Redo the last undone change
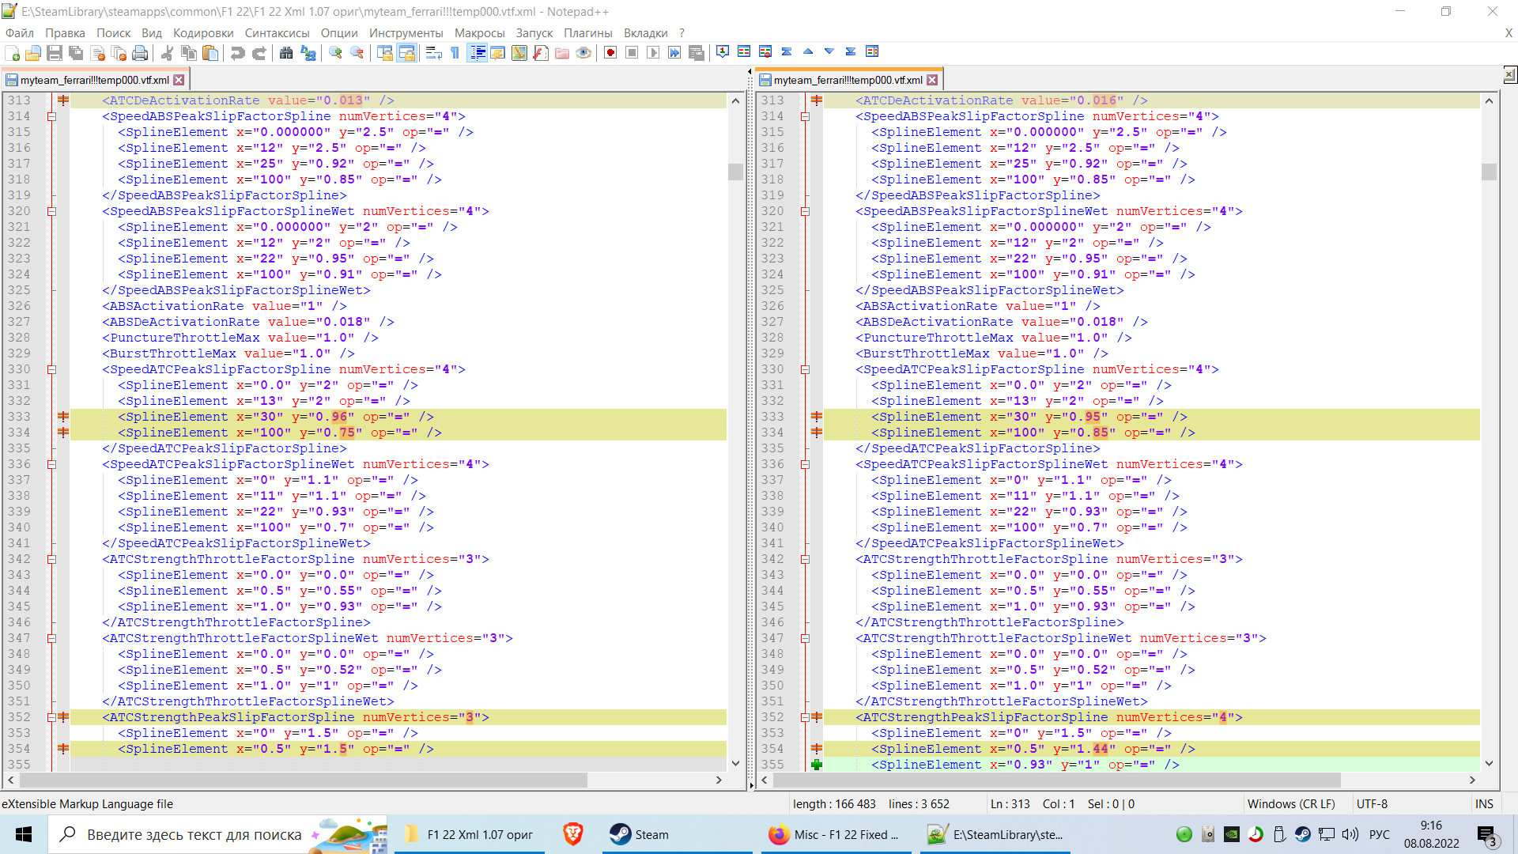 pyautogui.click(x=259, y=53)
